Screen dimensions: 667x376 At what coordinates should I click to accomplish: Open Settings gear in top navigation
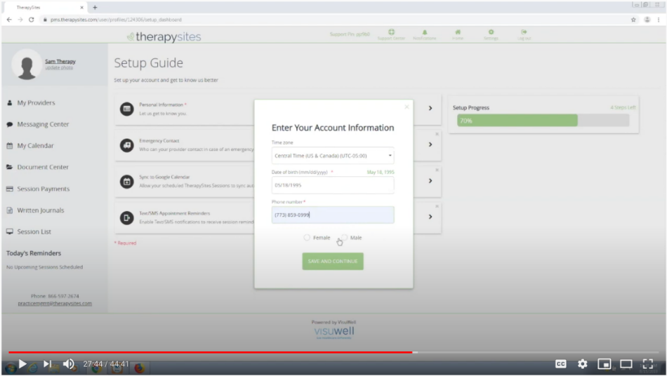[491, 33]
